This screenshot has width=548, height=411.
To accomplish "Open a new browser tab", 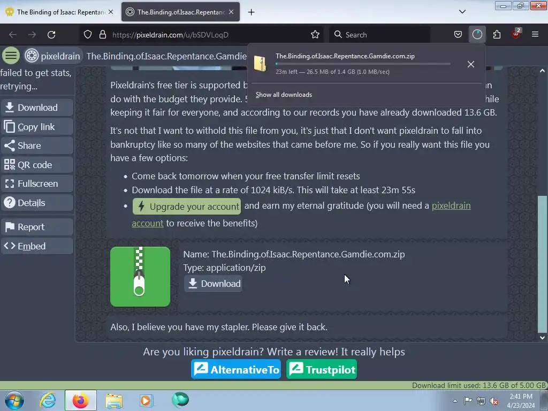I will 251,12.
